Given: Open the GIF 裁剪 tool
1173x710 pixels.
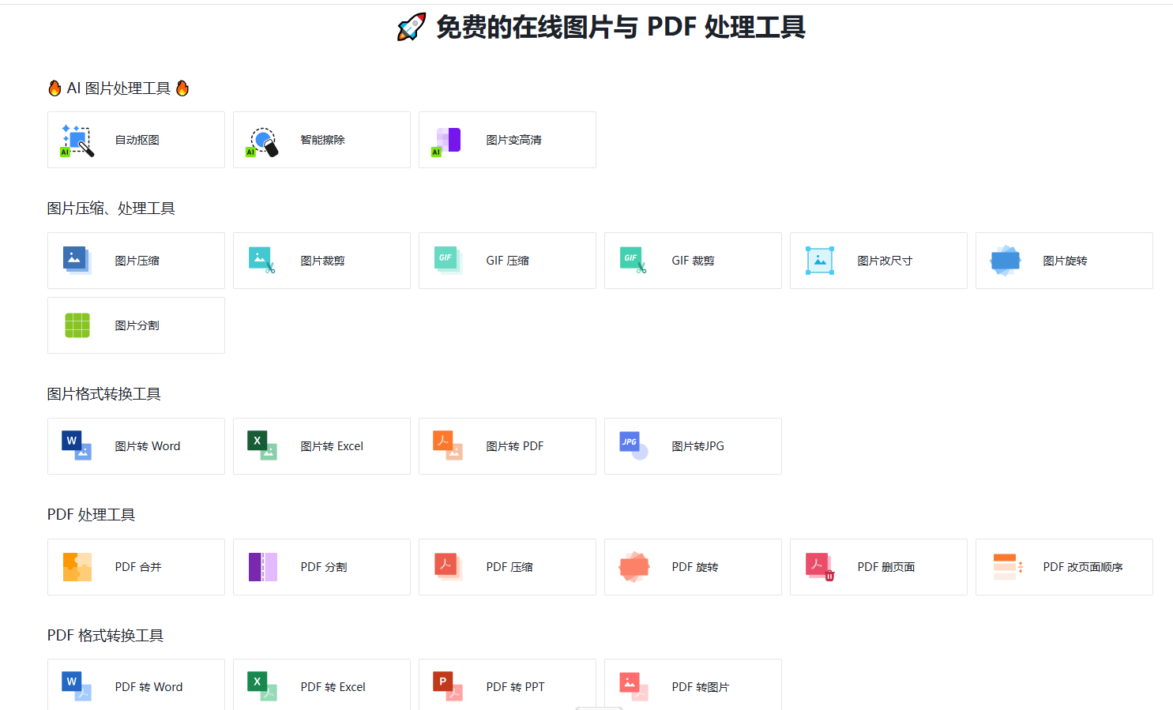Looking at the screenshot, I should [x=693, y=261].
